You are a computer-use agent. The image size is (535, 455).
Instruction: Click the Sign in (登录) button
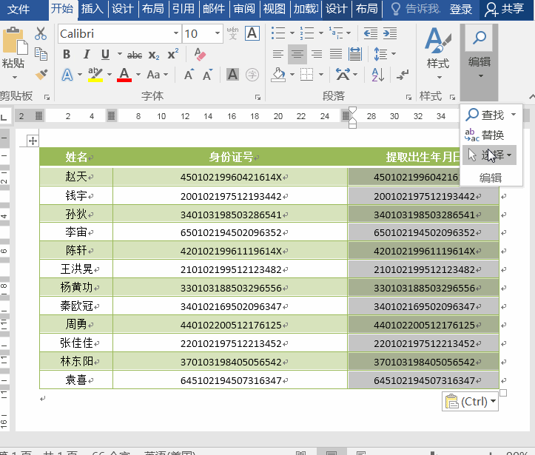tap(460, 9)
